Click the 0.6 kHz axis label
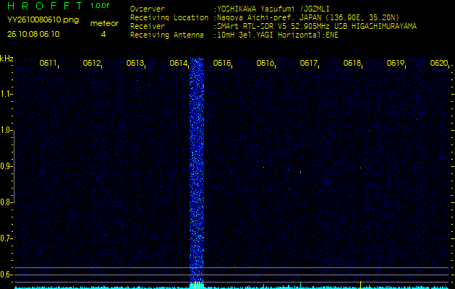This screenshot has height=289, width=455. point(6,274)
